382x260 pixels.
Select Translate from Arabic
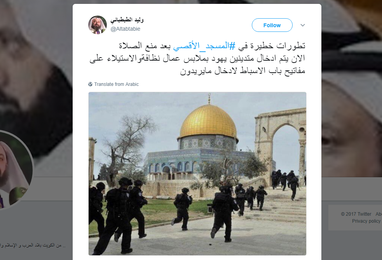[117, 84]
